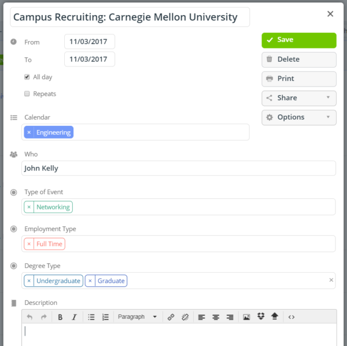
Task: Open the source code view icon
Action: [291, 317]
